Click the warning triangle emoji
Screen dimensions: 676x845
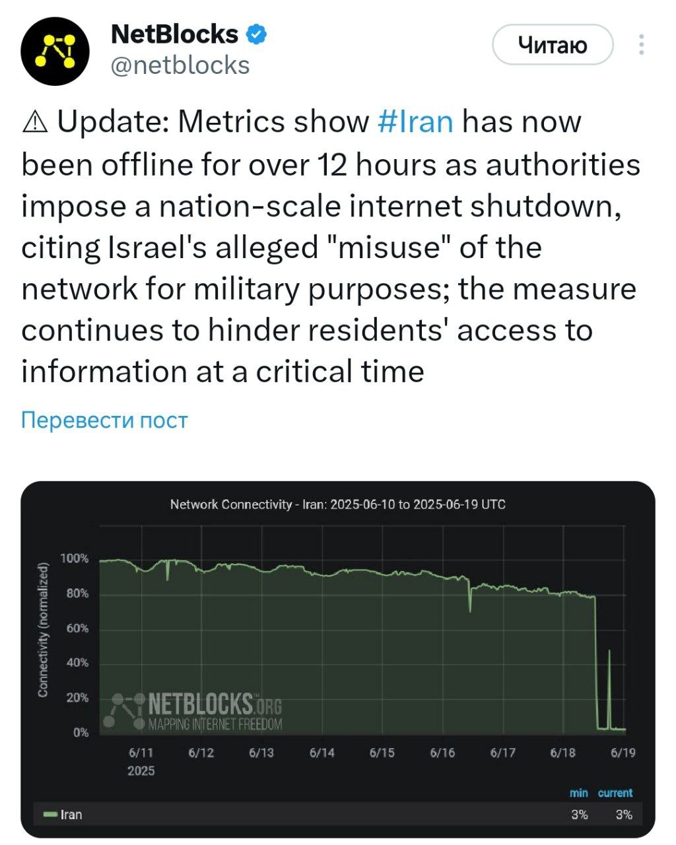[35, 123]
